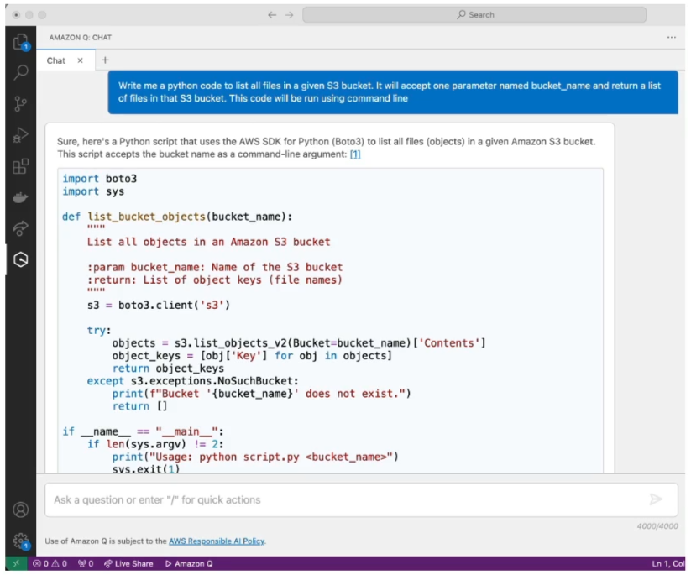691x575 pixels.
Task: Click the ports forwarded indicator in status bar
Action: click(86, 563)
